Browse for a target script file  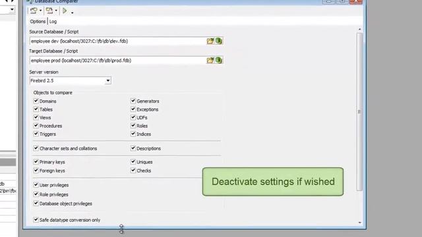tap(210, 61)
